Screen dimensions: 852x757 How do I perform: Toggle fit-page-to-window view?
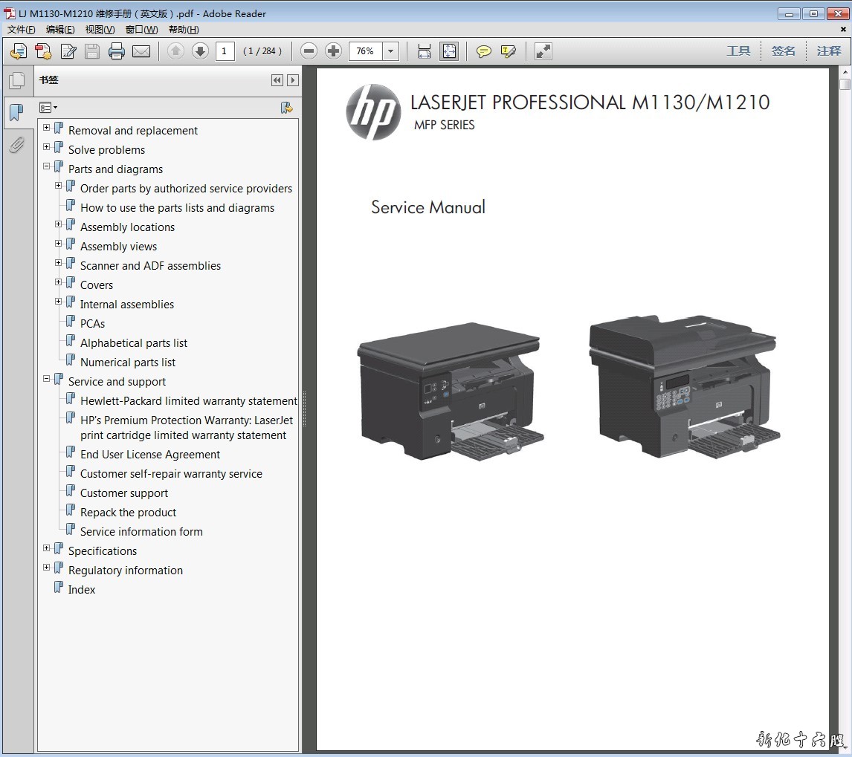pos(449,51)
